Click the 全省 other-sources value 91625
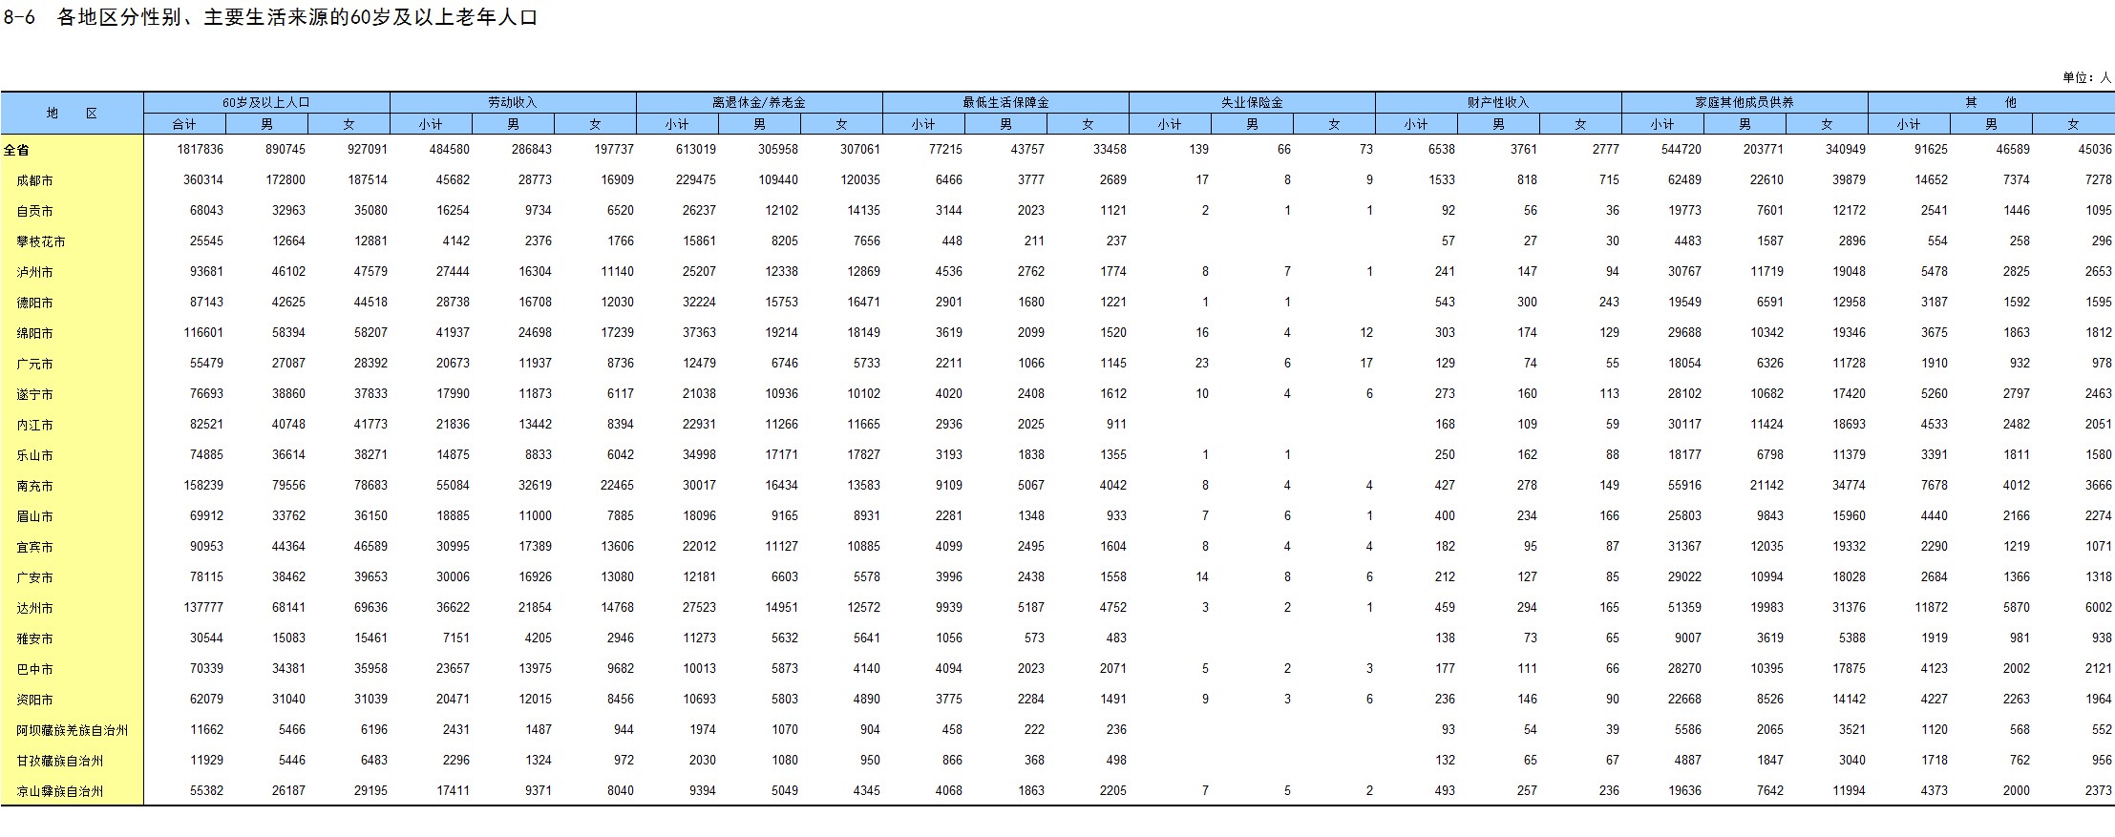This screenshot has height=837, width=2115. [x=1931, y=150]
